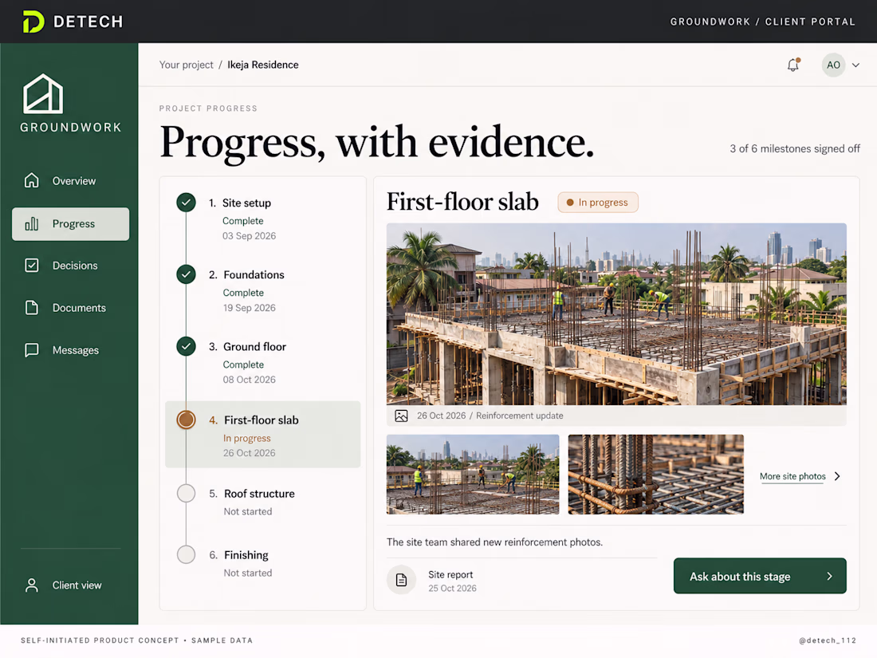Select the Progress sidebar item
The image size is (877, 658).
point(70,224)
